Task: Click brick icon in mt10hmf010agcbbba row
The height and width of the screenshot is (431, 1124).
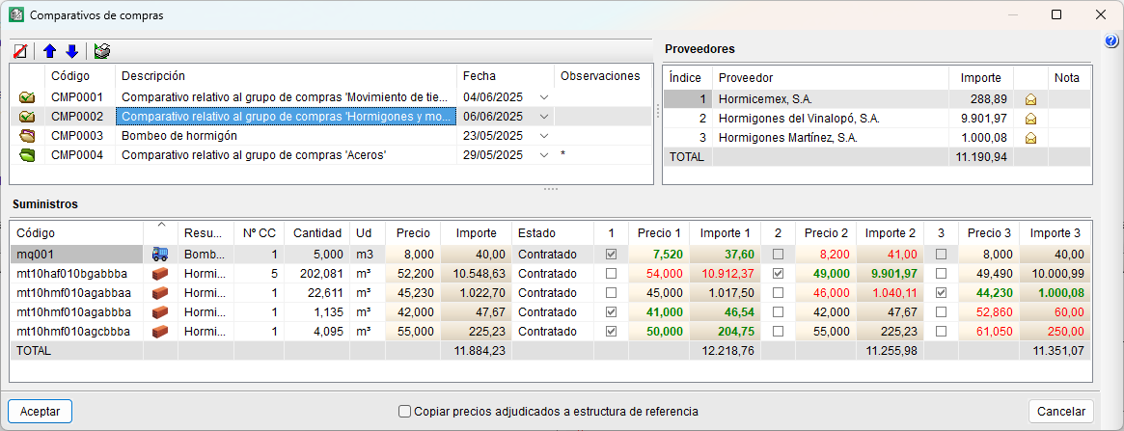Action: tap(160, 332)
